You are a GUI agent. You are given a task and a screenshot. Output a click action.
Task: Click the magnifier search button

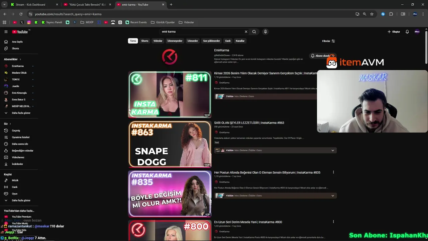point(254,32)
